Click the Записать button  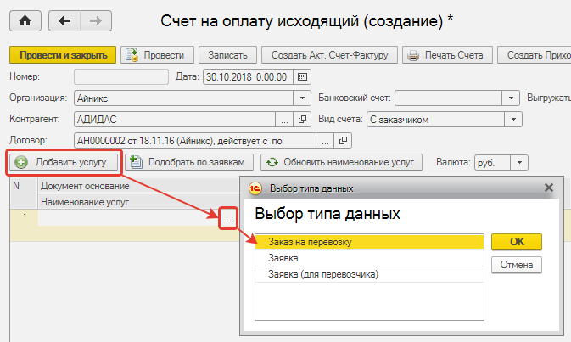tap(227, 55)
